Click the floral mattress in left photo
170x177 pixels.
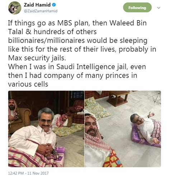(68, 130)
